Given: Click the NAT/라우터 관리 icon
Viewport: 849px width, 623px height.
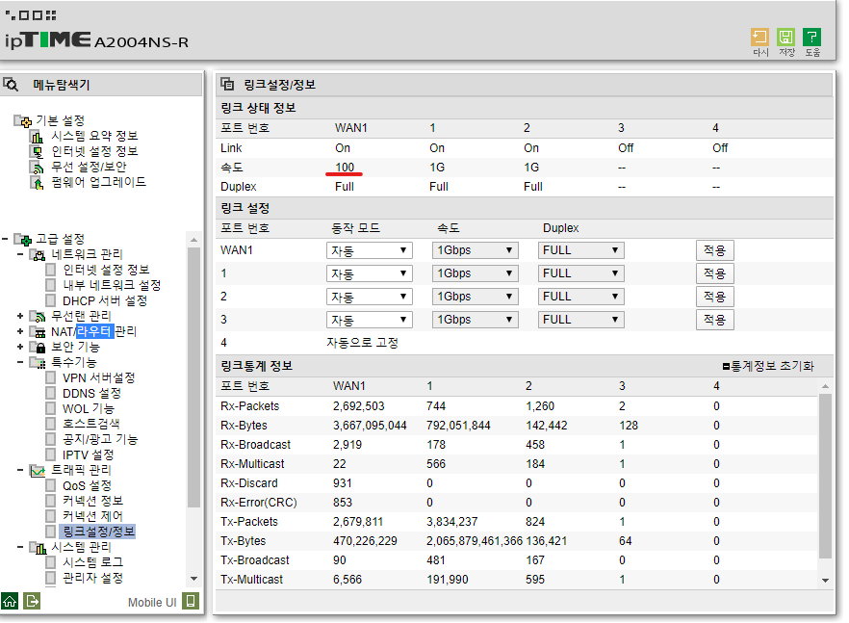Looking at the screenshot, I should [x=38, y=331].
